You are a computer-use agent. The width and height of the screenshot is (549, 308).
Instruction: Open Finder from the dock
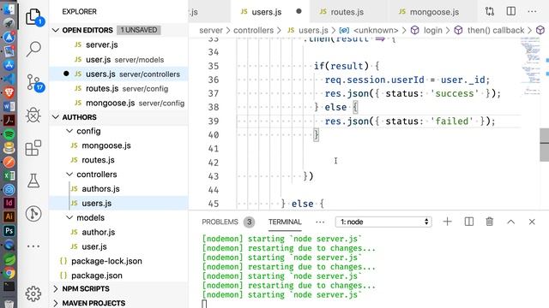point(9,9)
